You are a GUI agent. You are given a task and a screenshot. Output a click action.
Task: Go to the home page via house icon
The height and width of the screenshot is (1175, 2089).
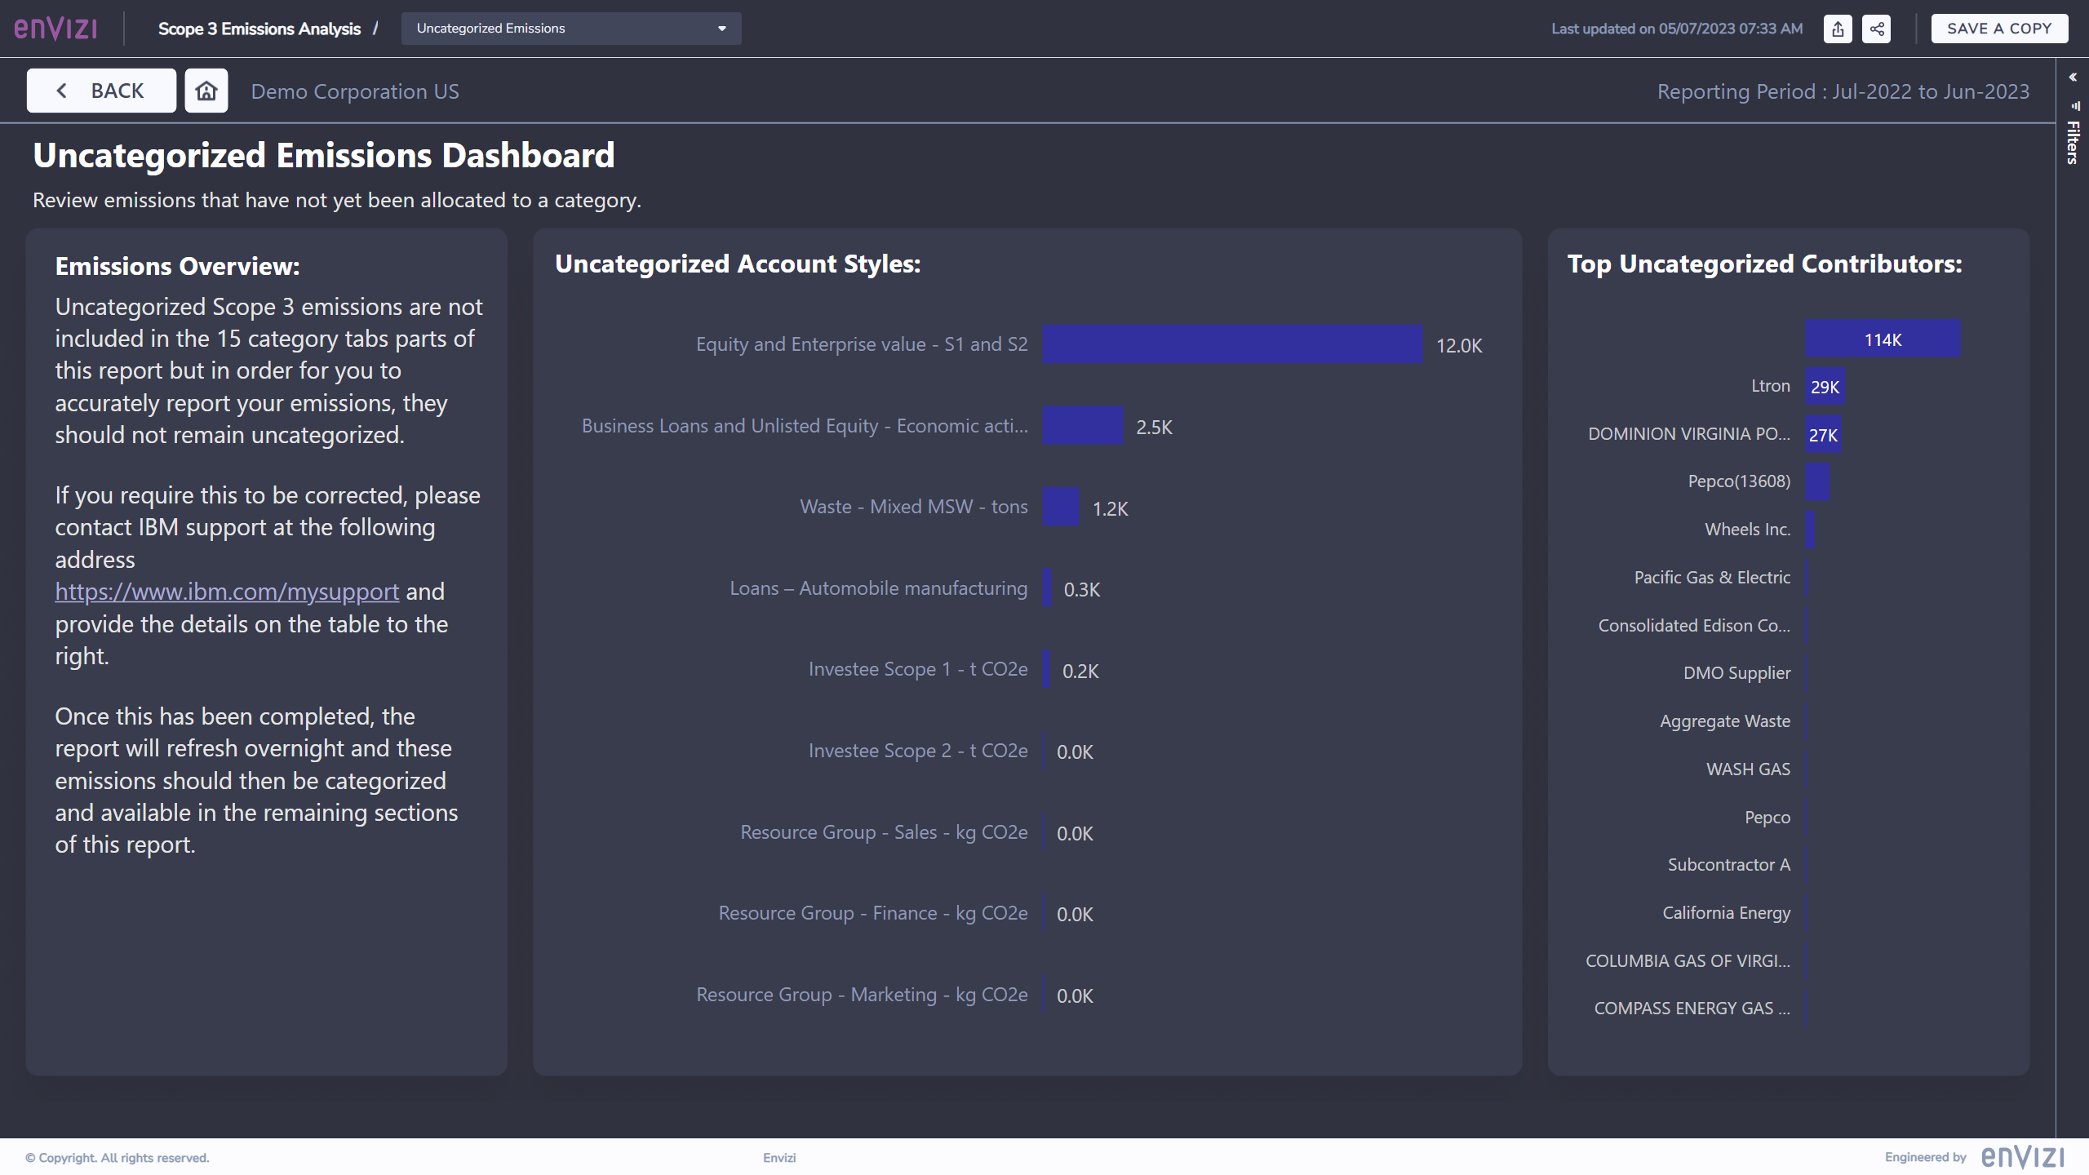click(206, 91)
